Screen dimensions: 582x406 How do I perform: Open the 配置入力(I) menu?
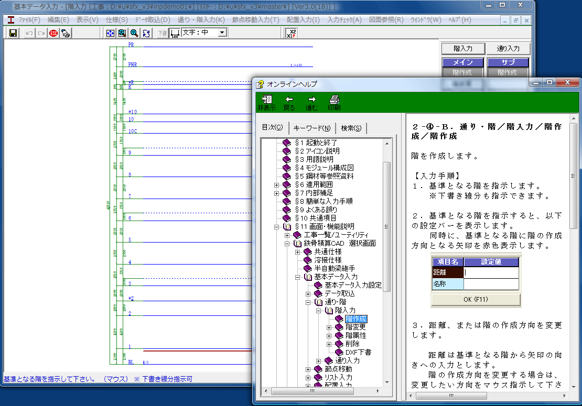click(x=303, y=20)
